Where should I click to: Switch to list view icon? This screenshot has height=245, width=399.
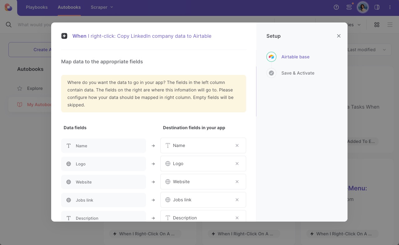click(390, 25)
